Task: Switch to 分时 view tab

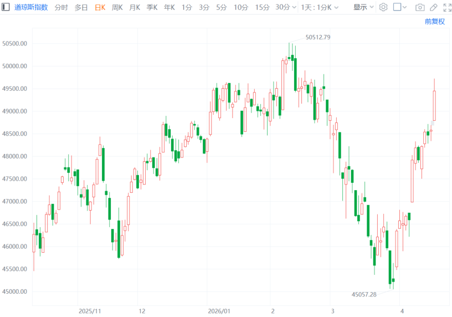Action: (x=61, y=7)
